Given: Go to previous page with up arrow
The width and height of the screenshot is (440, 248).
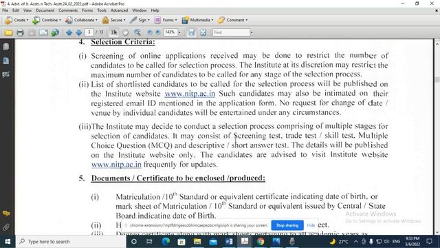Looking at the screenshot, I should [x=69, y=32].
